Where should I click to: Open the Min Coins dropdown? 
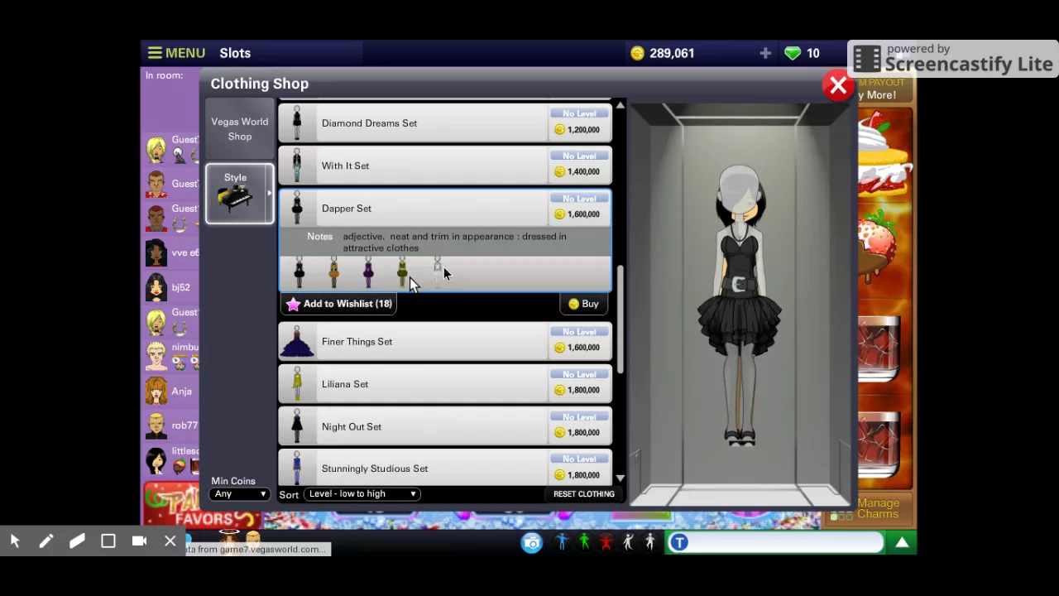(239, 494)
